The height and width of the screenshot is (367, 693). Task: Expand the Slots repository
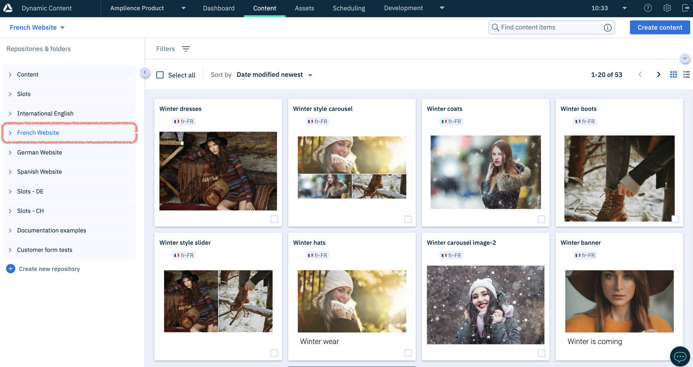tap(10, 94)
